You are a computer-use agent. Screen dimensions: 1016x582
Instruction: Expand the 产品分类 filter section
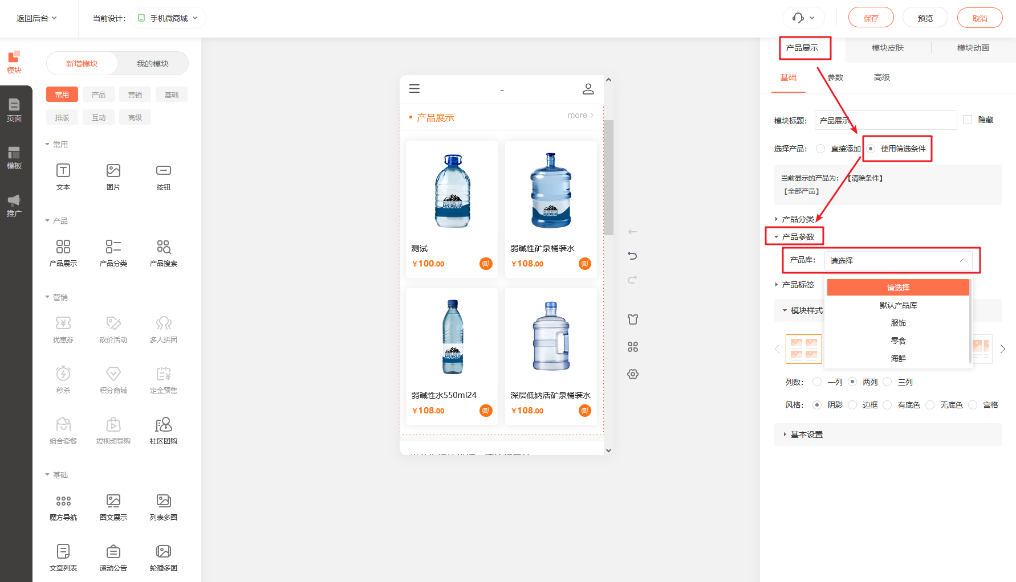[795, 219]
